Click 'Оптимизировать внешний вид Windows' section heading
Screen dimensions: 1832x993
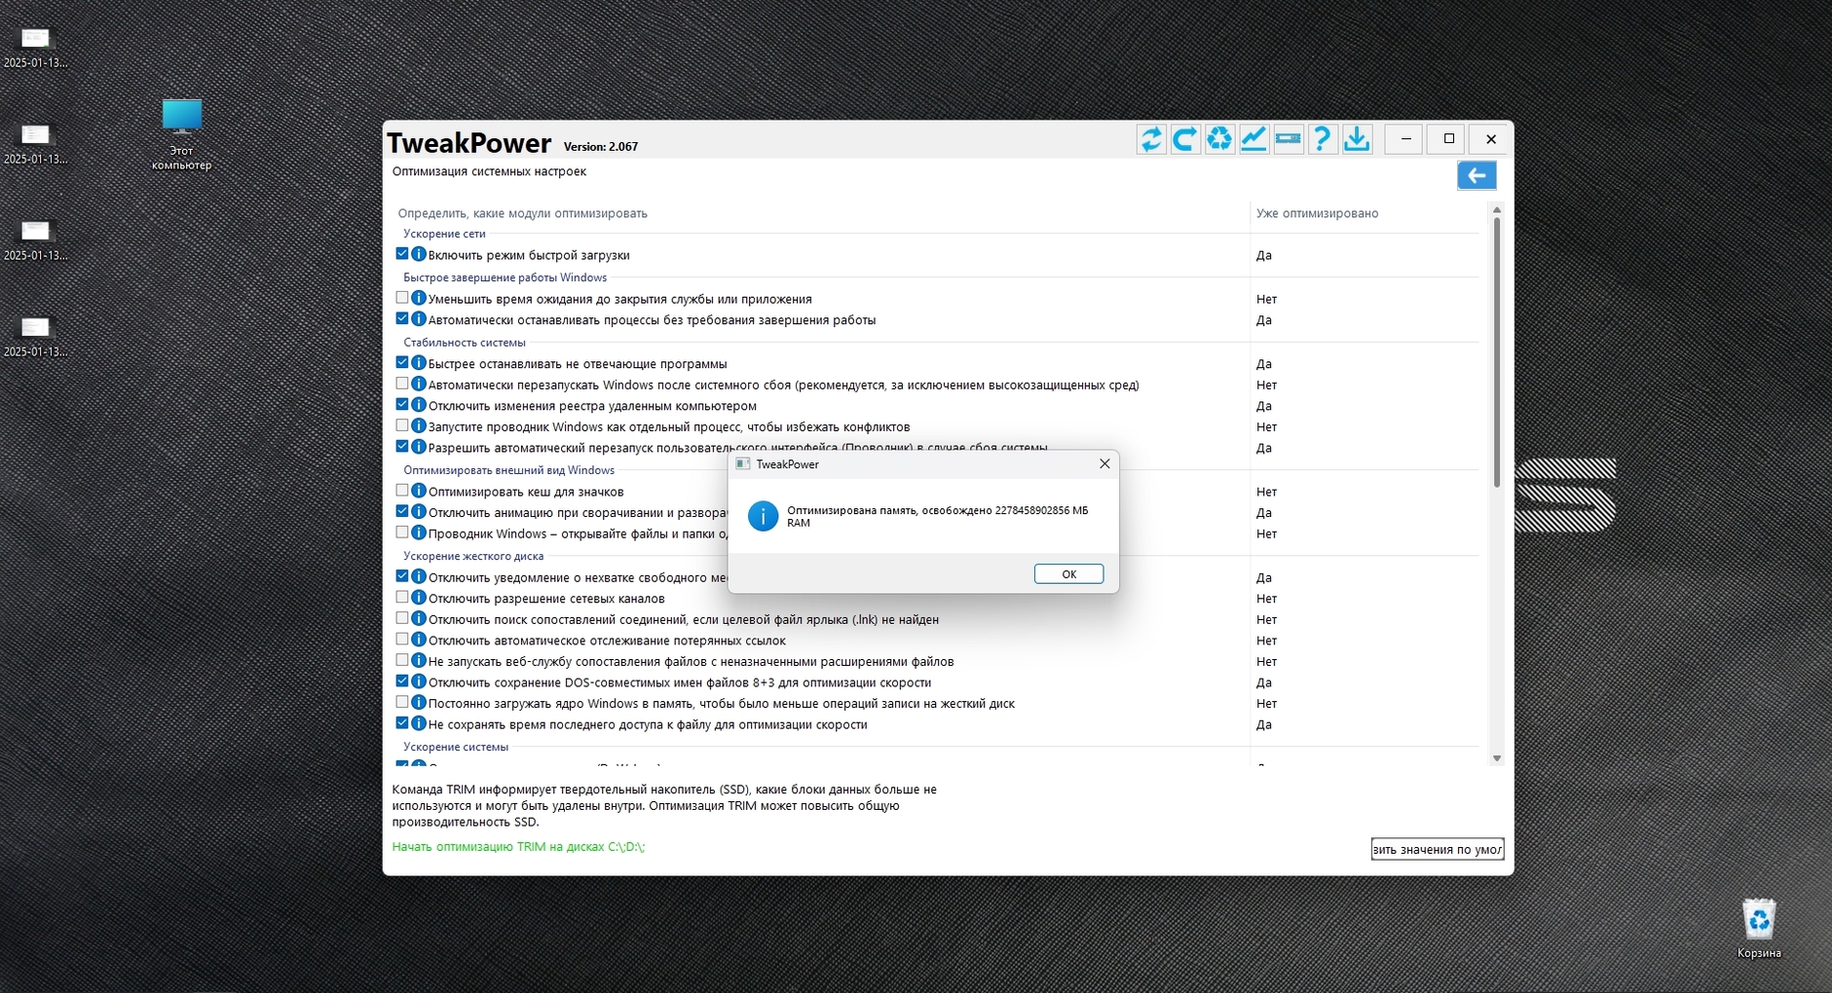point(508,470)
